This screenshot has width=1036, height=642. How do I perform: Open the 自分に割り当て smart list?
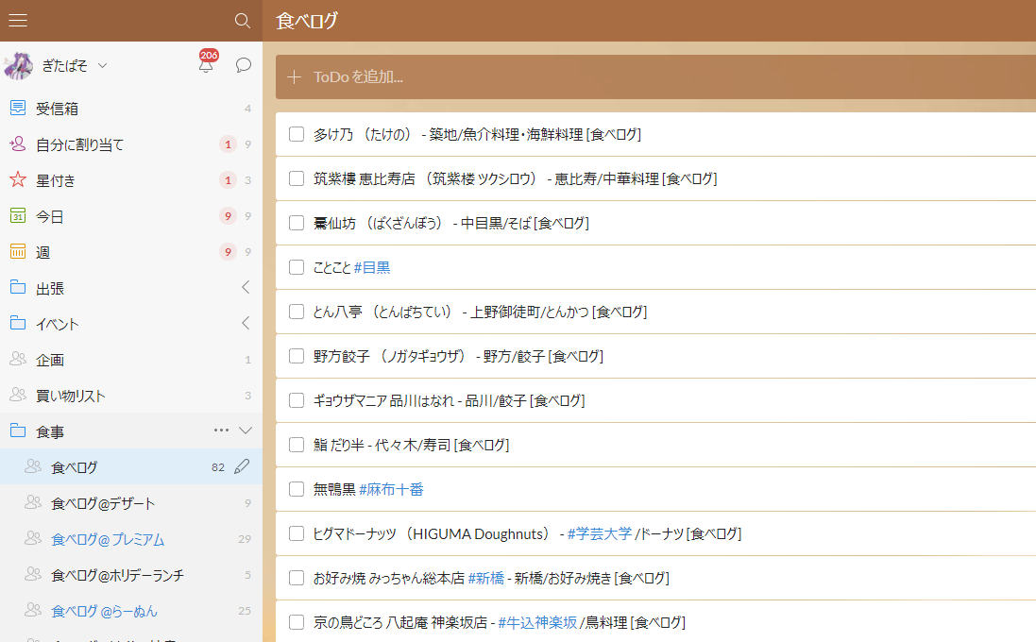point(131,144)
